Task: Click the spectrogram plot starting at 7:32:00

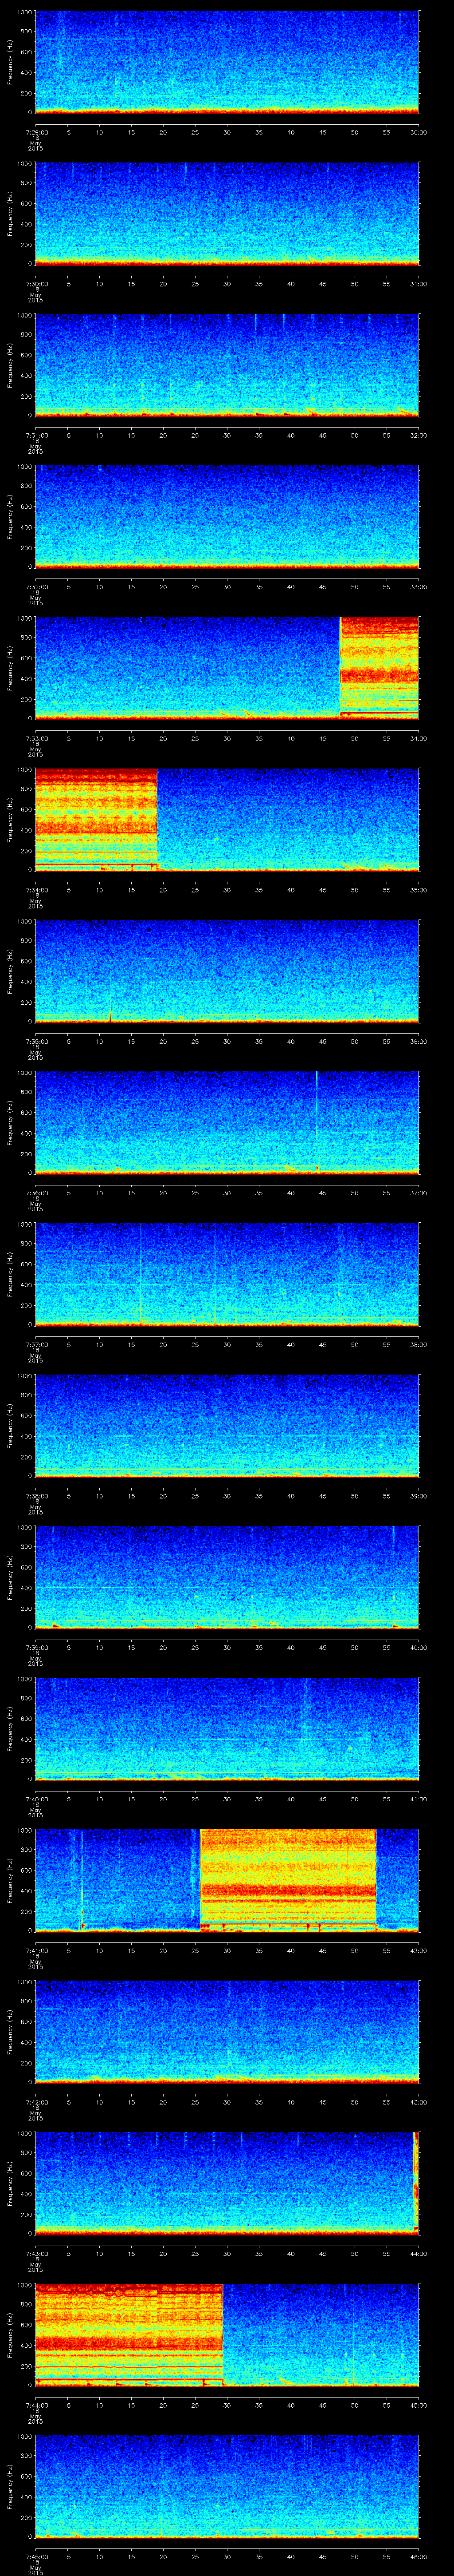Action: pos(227,517)
